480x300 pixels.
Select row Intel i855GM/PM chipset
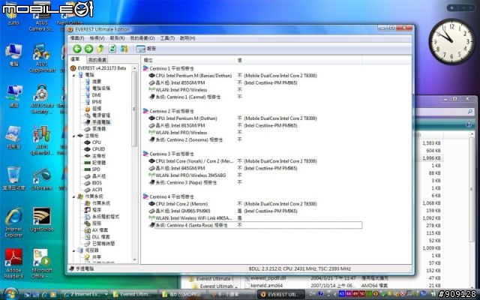[x=180, y=82]
